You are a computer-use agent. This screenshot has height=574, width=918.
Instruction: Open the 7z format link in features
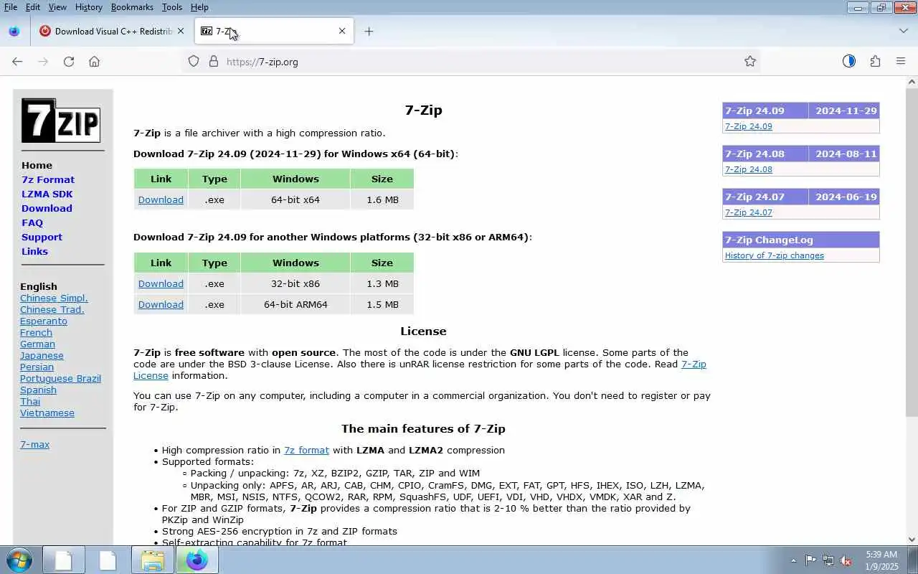[x=306, y=450]
